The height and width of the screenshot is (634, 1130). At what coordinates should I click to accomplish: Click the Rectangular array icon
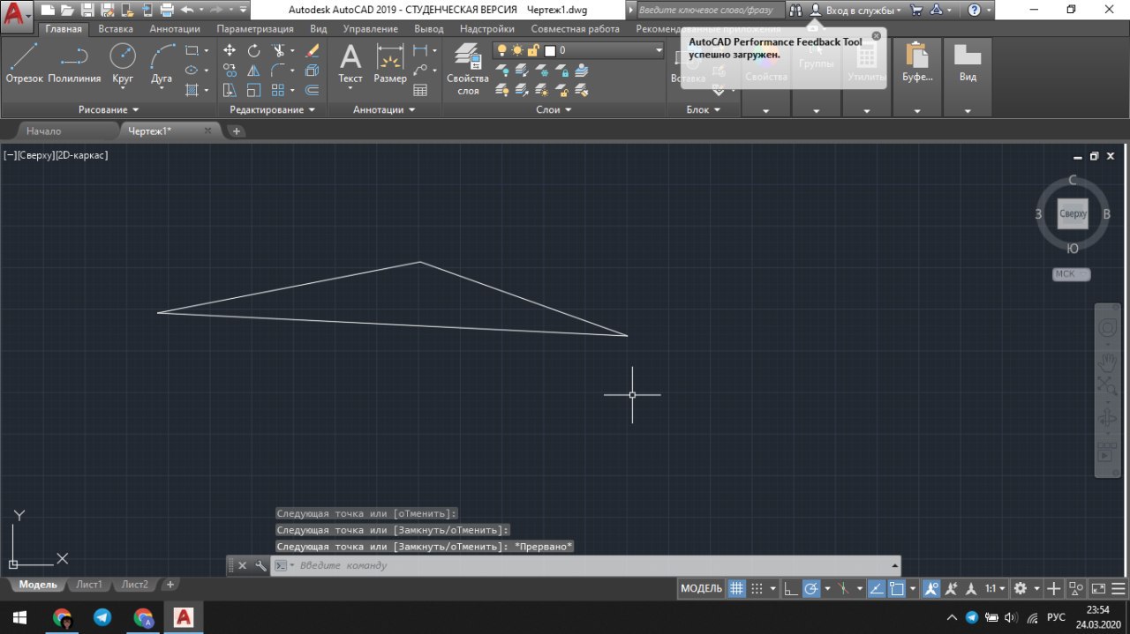tap(279, 89)
